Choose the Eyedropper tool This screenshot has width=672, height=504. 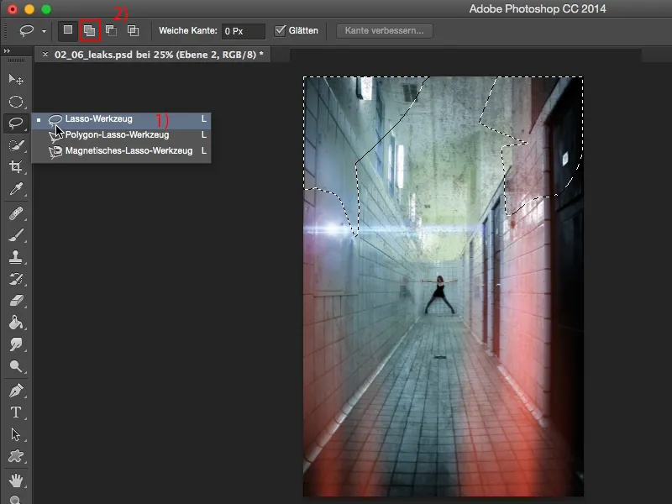pos(15,190)
